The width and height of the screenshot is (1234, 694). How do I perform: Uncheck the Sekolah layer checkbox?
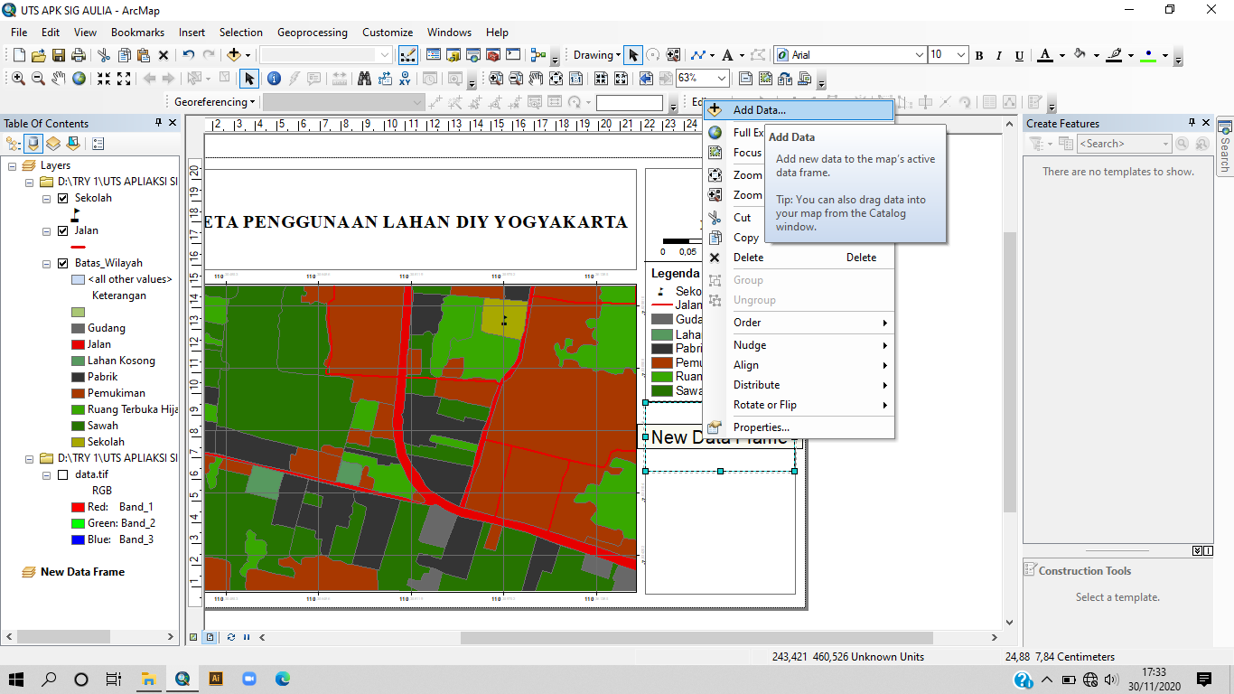click(62, 198)
